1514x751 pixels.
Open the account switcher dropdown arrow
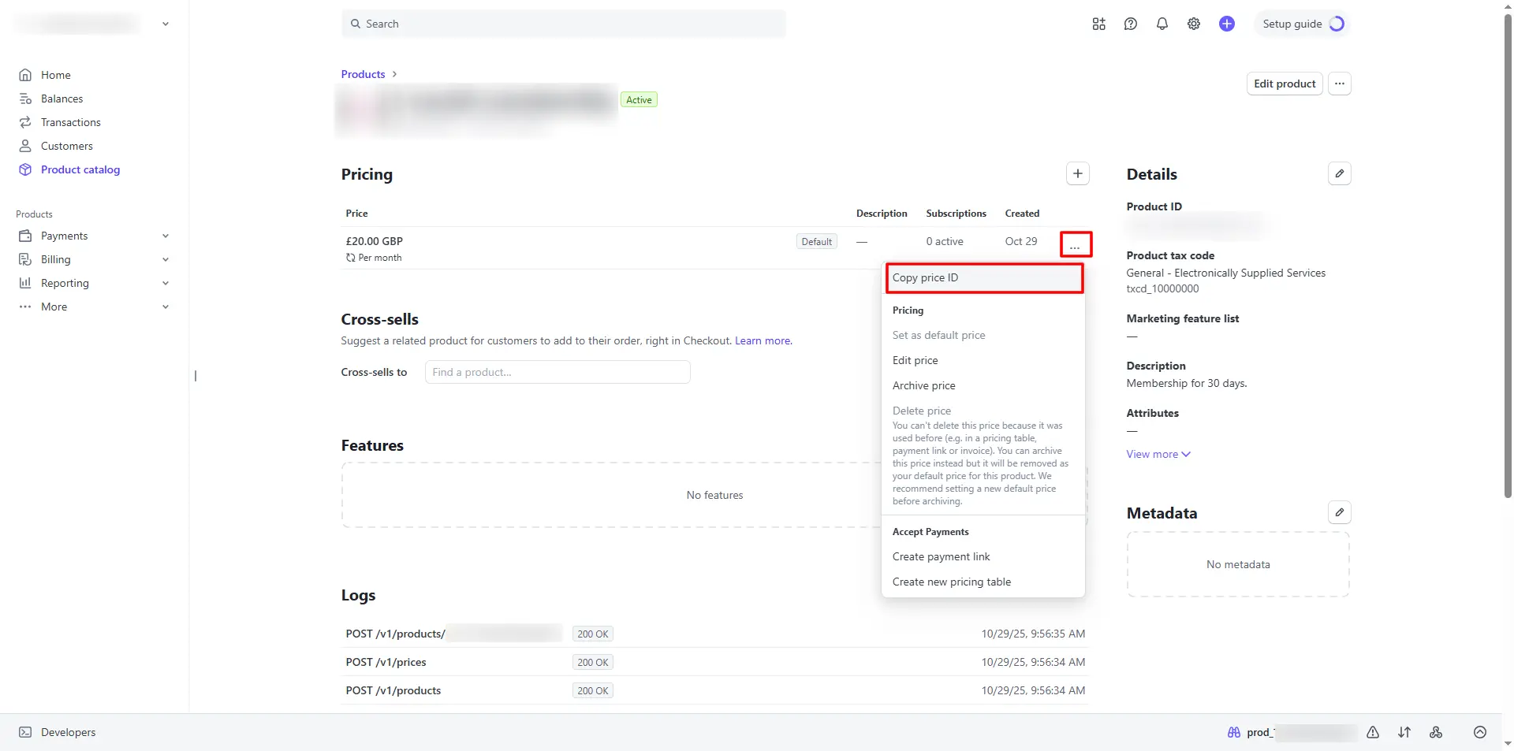click(x=166, y=24)
